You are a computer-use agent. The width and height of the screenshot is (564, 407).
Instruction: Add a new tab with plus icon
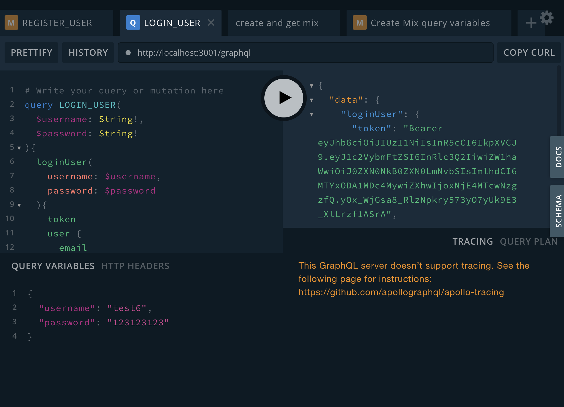click(531, 23)
